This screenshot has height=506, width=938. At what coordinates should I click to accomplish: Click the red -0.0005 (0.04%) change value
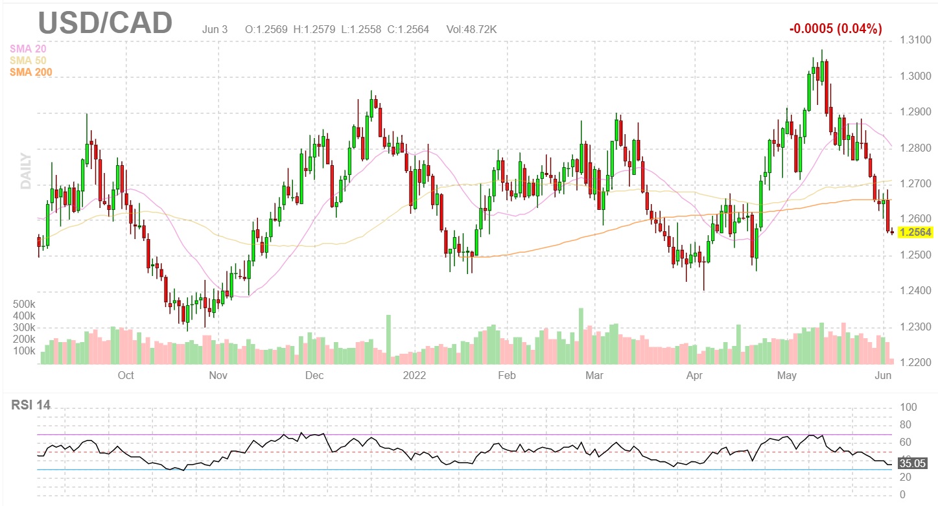(x=836, y=29)
